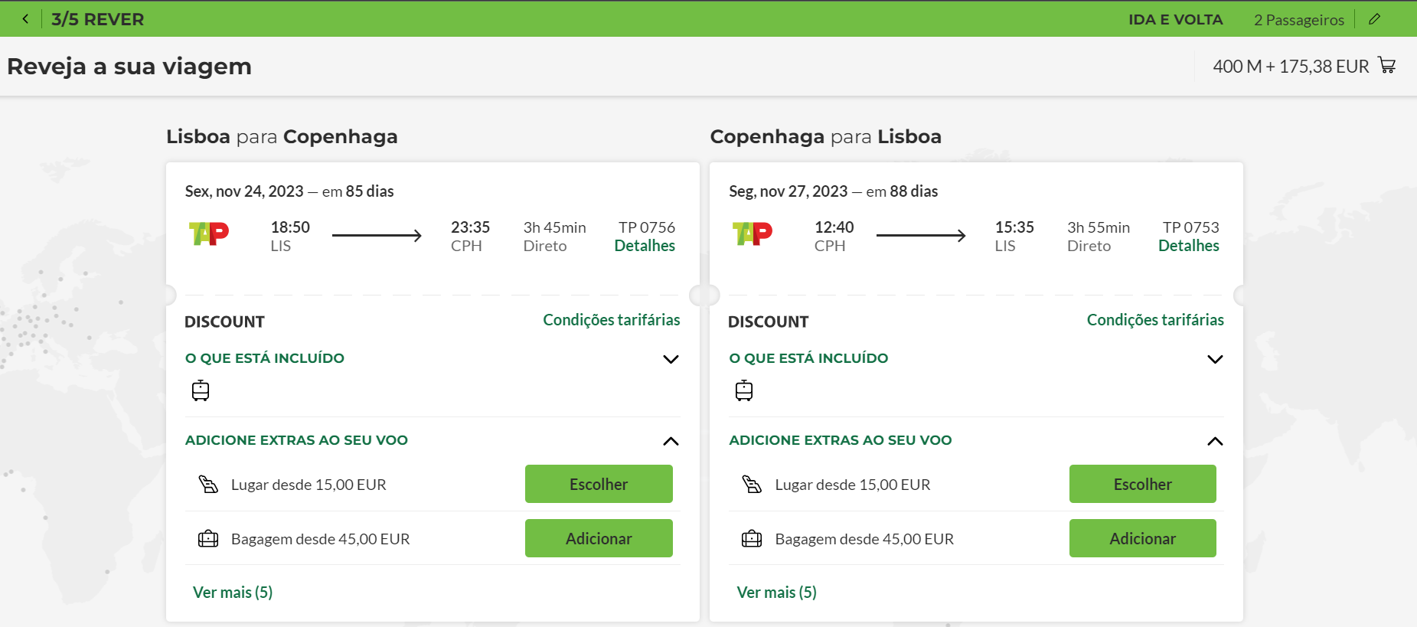Edit trip using pencil icon
Viewport: 1417px width, 627px height.
pos(1375,19)
